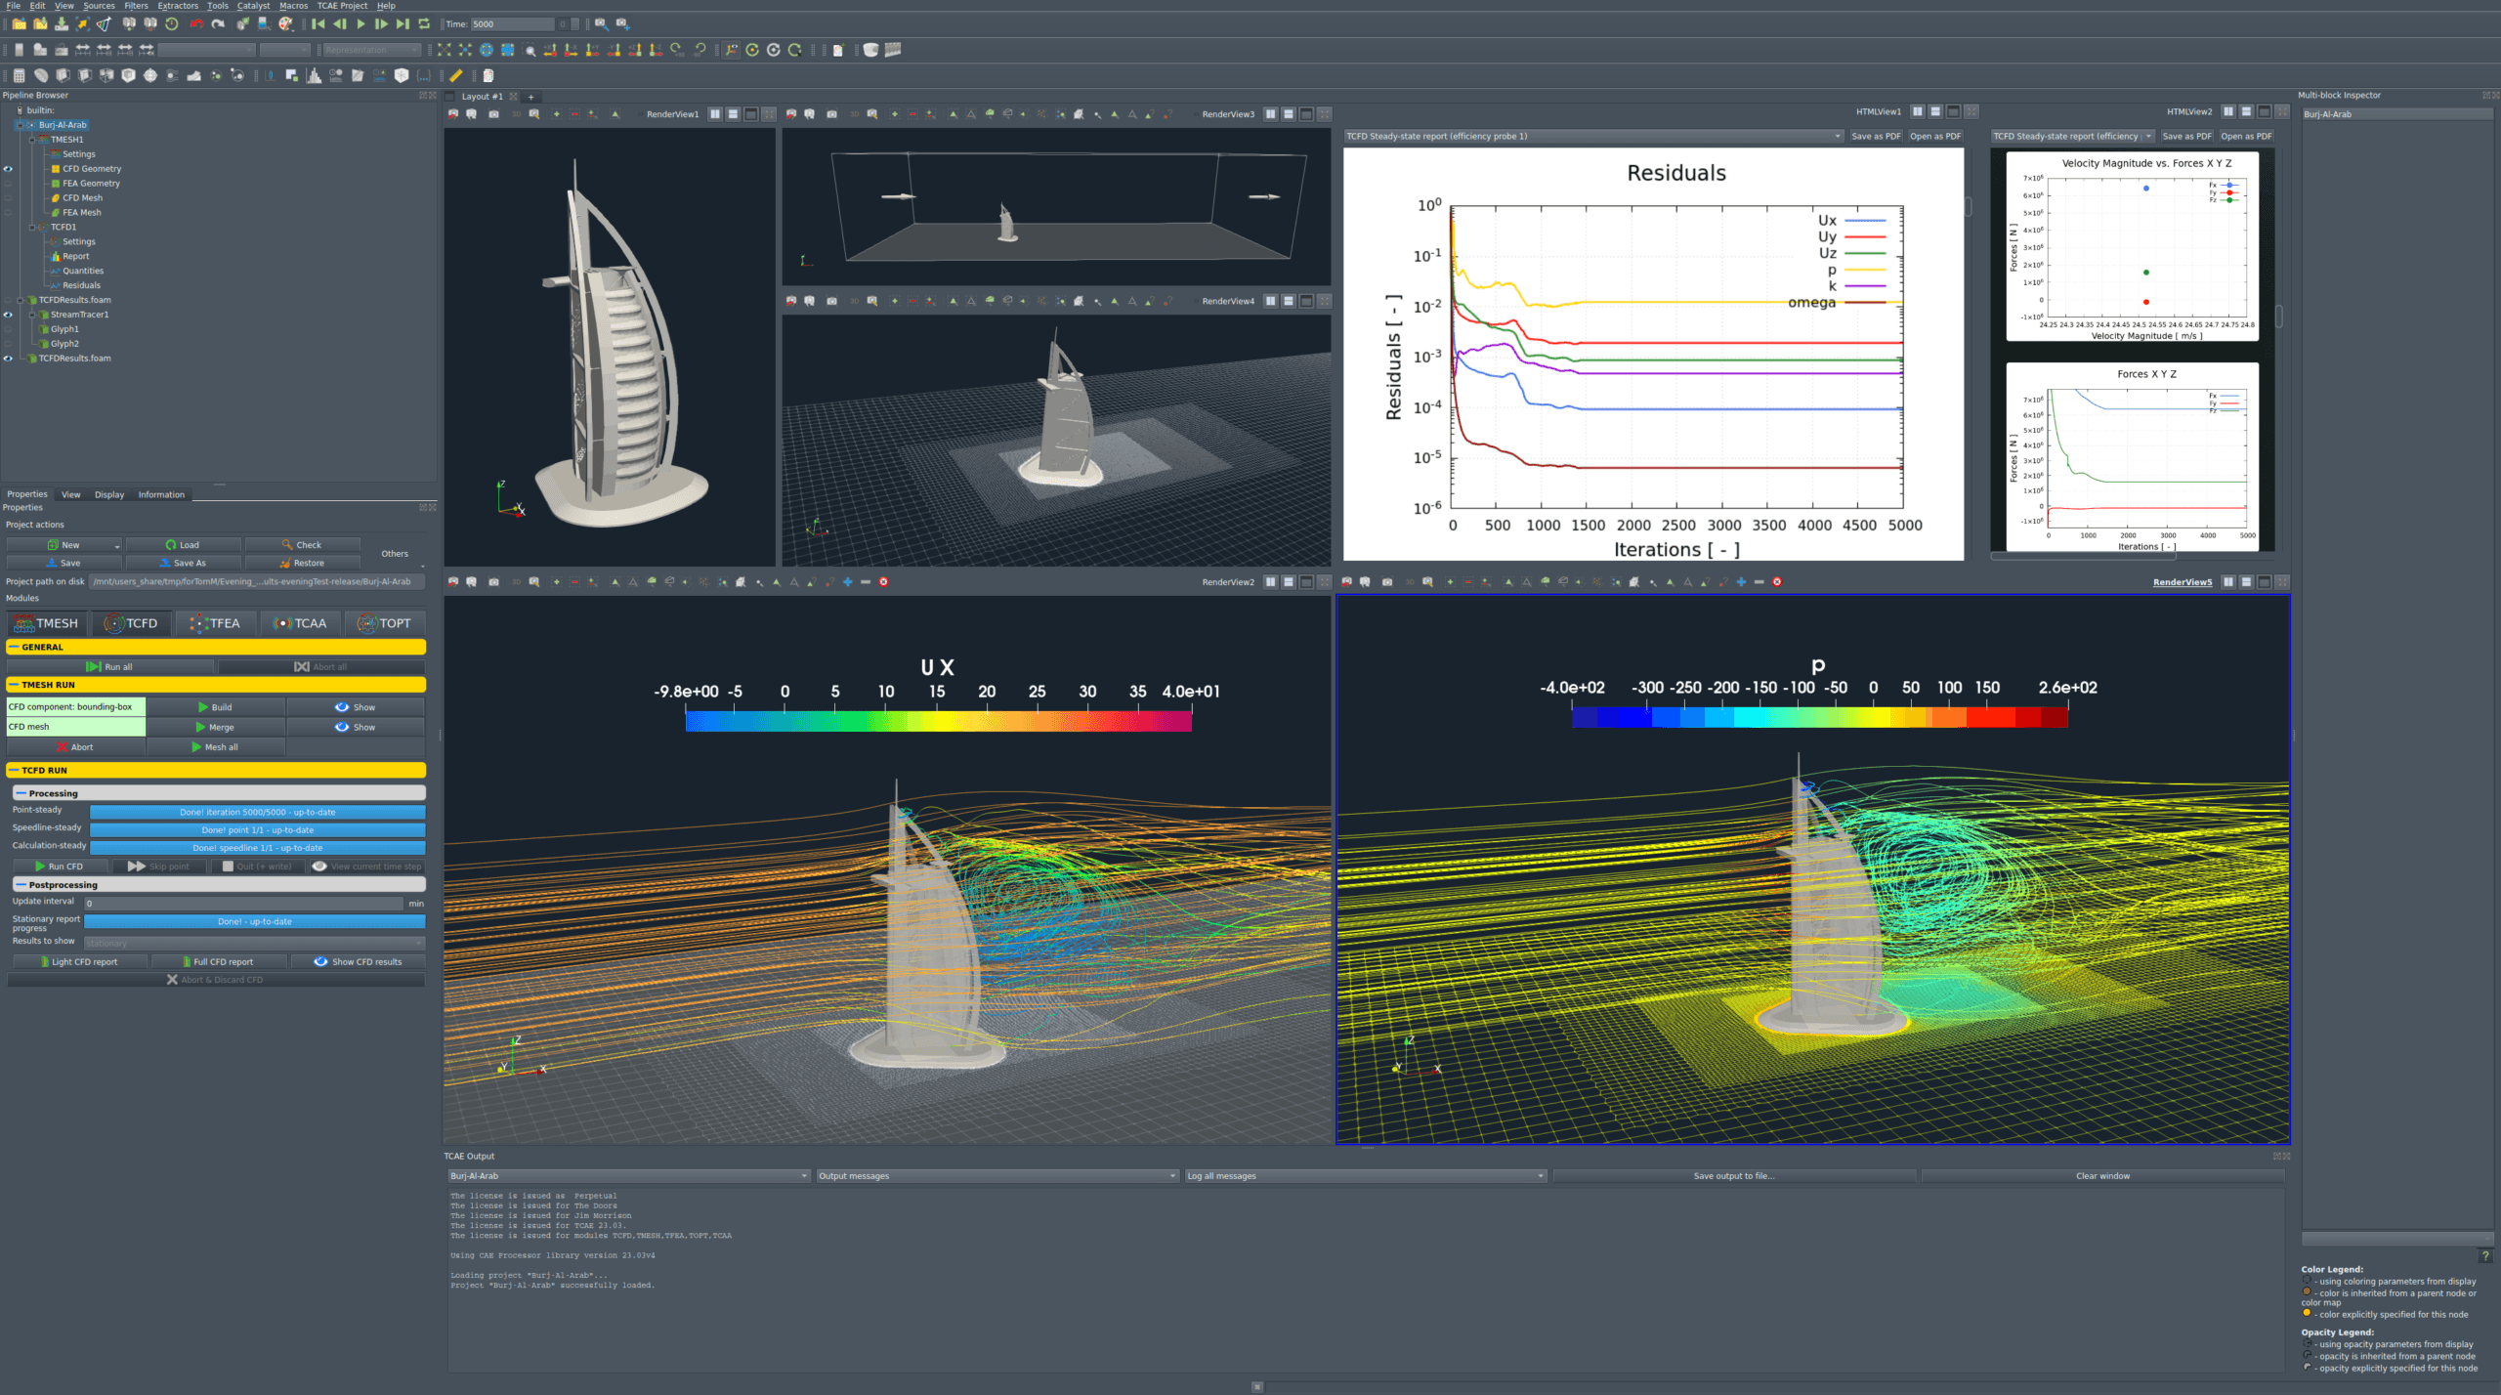The height and width of the screenshot is (1395, 2501).
Task: Click the Play animation button
Action: (360, 23)
